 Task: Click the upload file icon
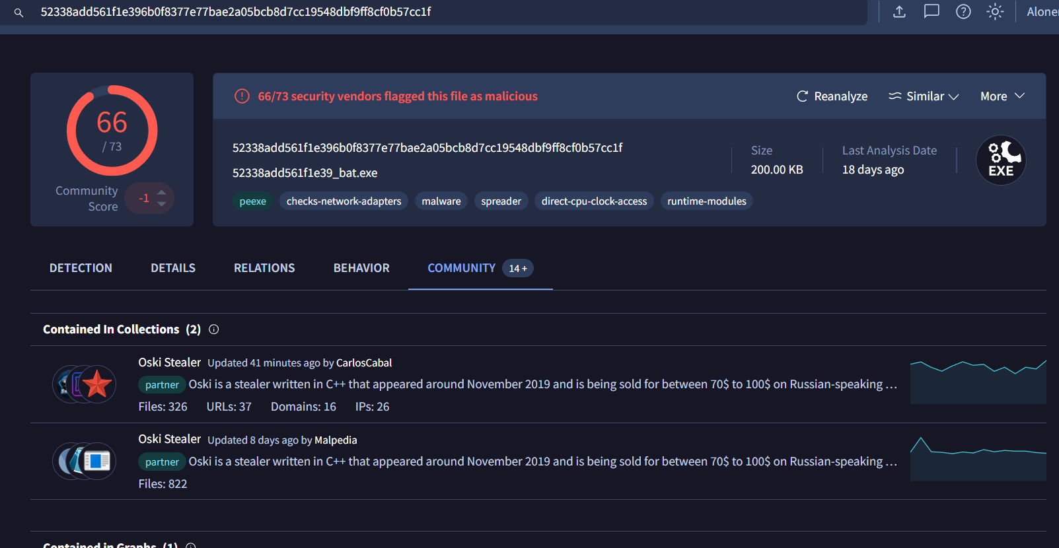click(x=899, y=12)
